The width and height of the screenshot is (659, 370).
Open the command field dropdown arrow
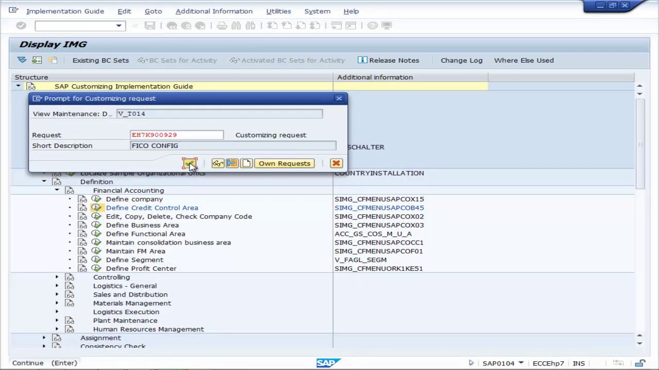click(119, 26)
